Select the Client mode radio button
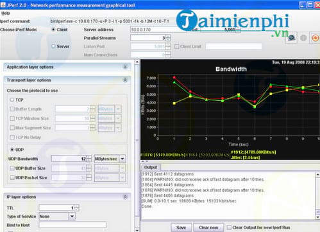320x232 pixels. point(53,30)
